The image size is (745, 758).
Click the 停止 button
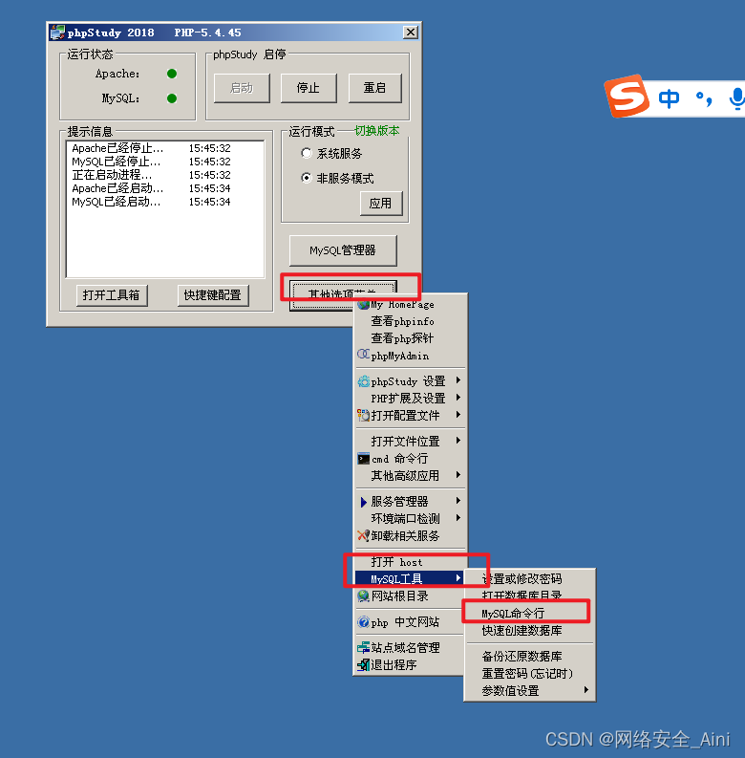point(309,88)
